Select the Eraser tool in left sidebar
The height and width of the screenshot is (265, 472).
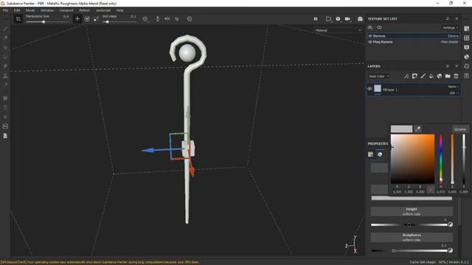[5, 38]
